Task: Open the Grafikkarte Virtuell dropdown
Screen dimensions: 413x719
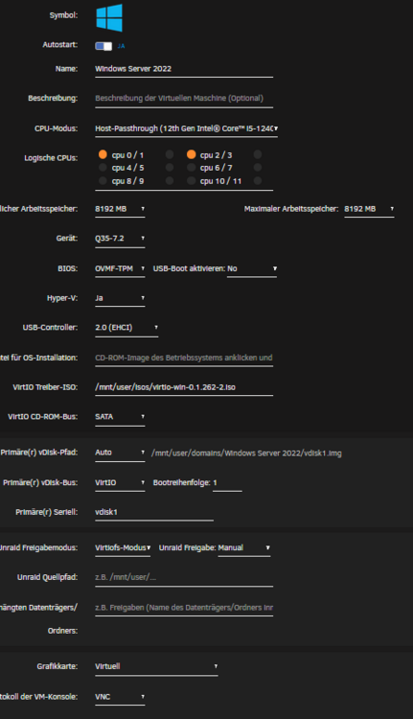Action: pyautogui.click(x=156, y=666)
